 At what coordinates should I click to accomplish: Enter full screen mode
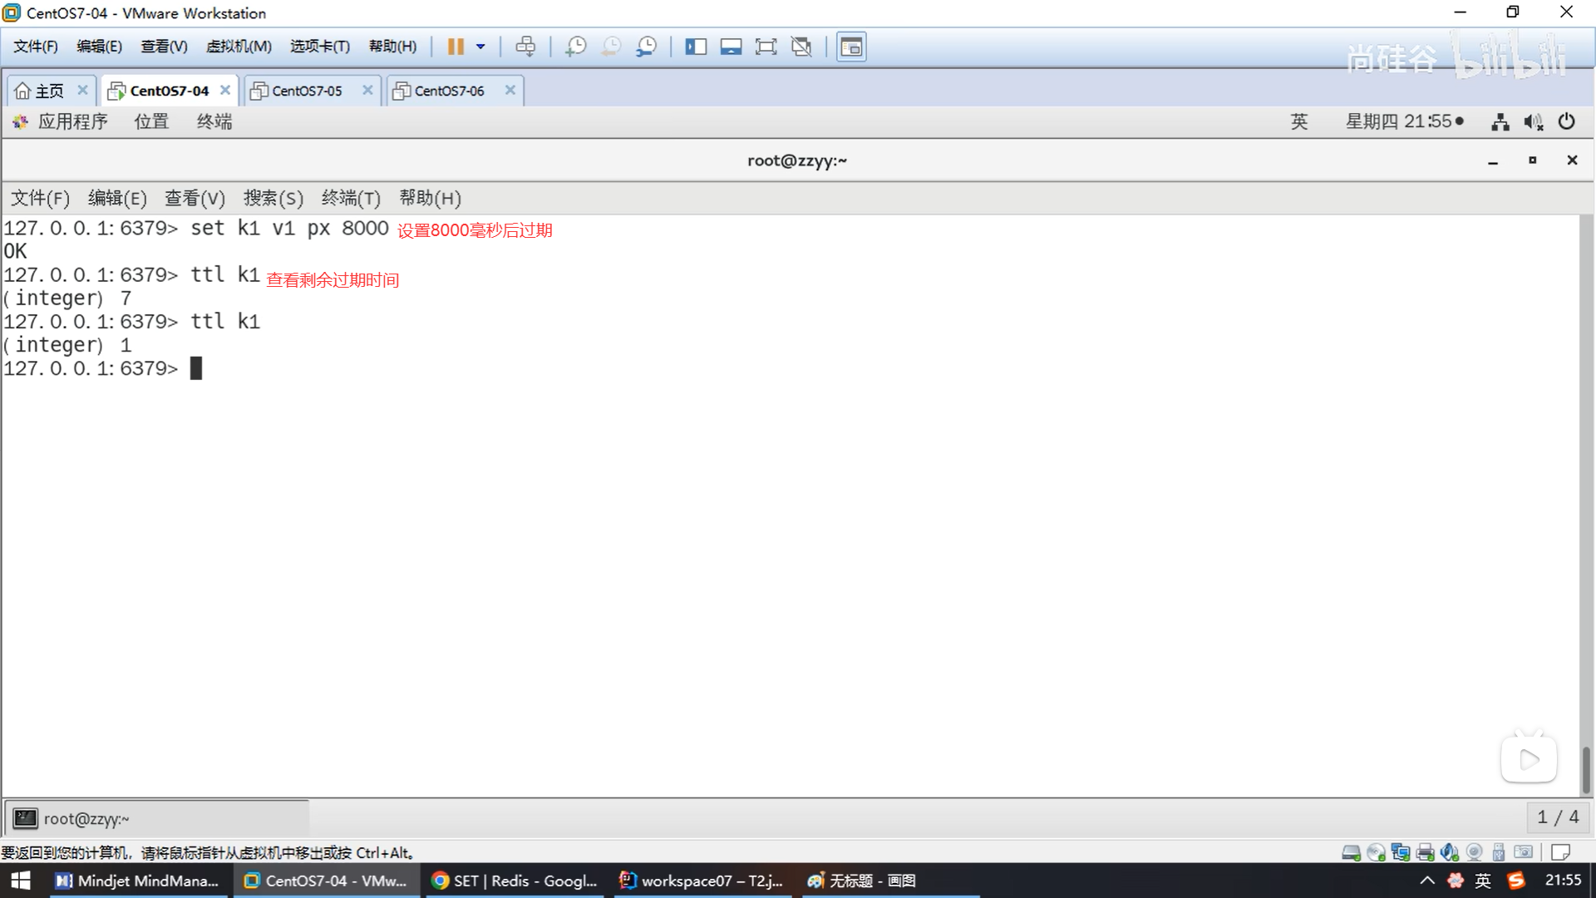click(766, 47)
